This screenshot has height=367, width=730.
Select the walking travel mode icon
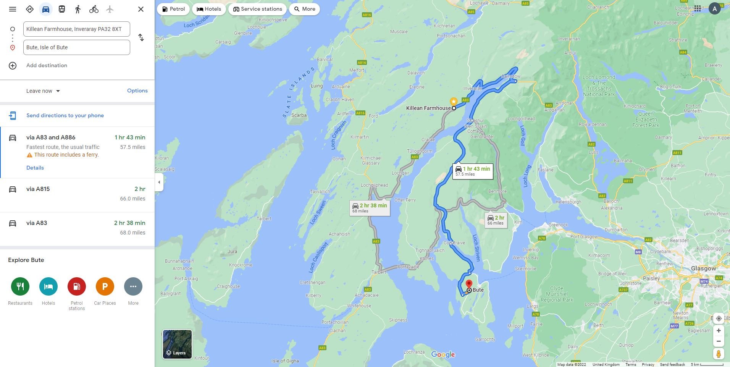[78, 9]
